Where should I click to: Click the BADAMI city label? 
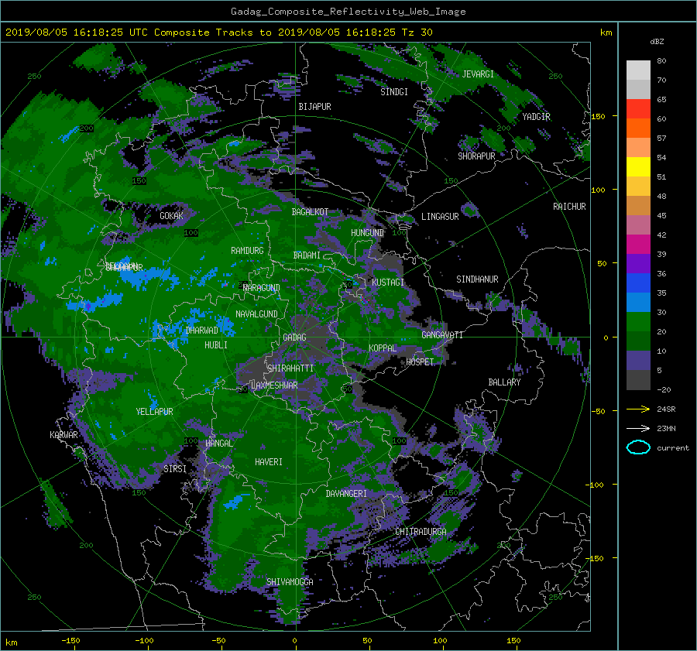307,255
